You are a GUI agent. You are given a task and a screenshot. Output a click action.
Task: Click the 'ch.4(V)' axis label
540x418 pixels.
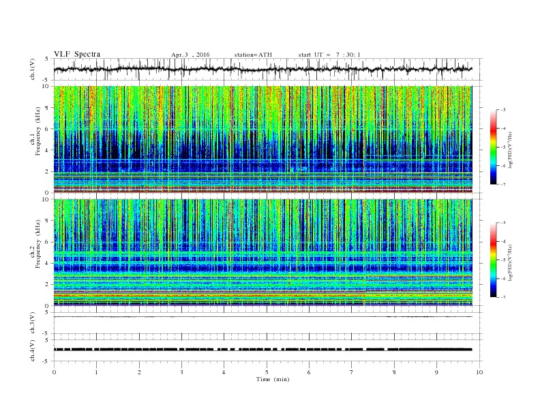[x=33, y=350]
